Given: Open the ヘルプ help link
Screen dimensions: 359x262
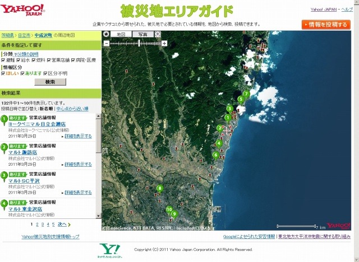Looking at the screenshot, I should (x=347, y=10).
